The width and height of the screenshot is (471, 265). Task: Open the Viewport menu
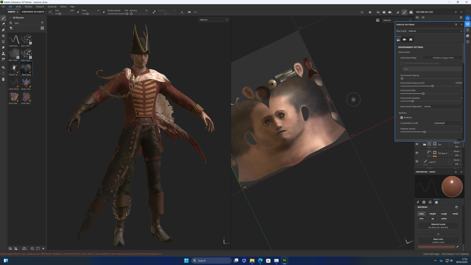pyautogui.click(x=40, y=7)
